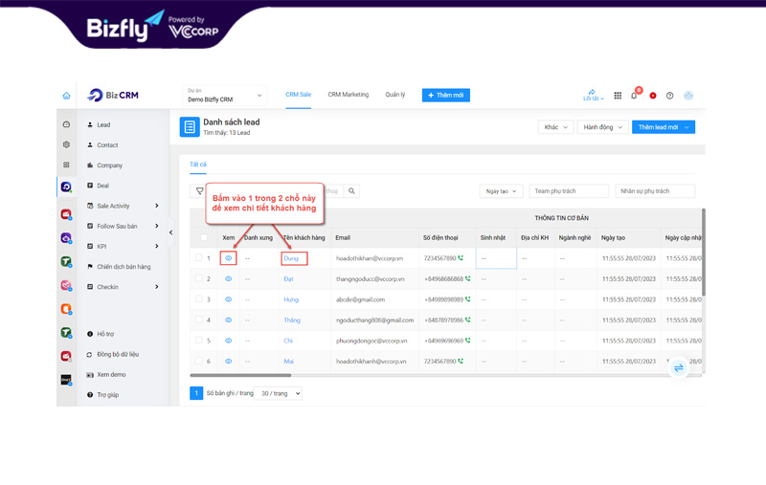Click the Thêm mới button

[445, 96]
